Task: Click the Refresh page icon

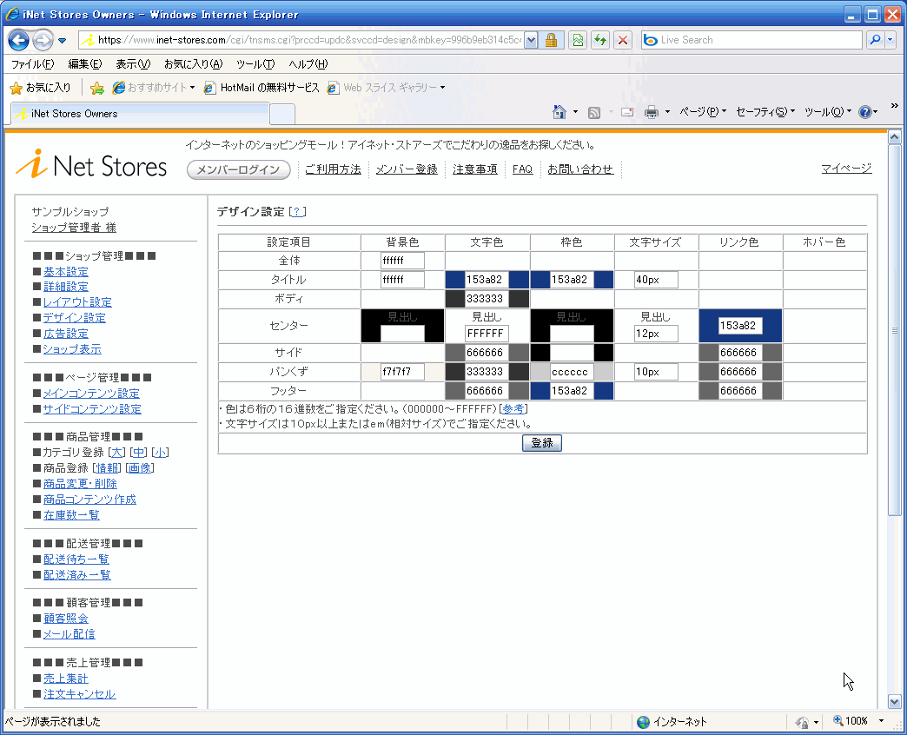Action: (x=599, y=40)
